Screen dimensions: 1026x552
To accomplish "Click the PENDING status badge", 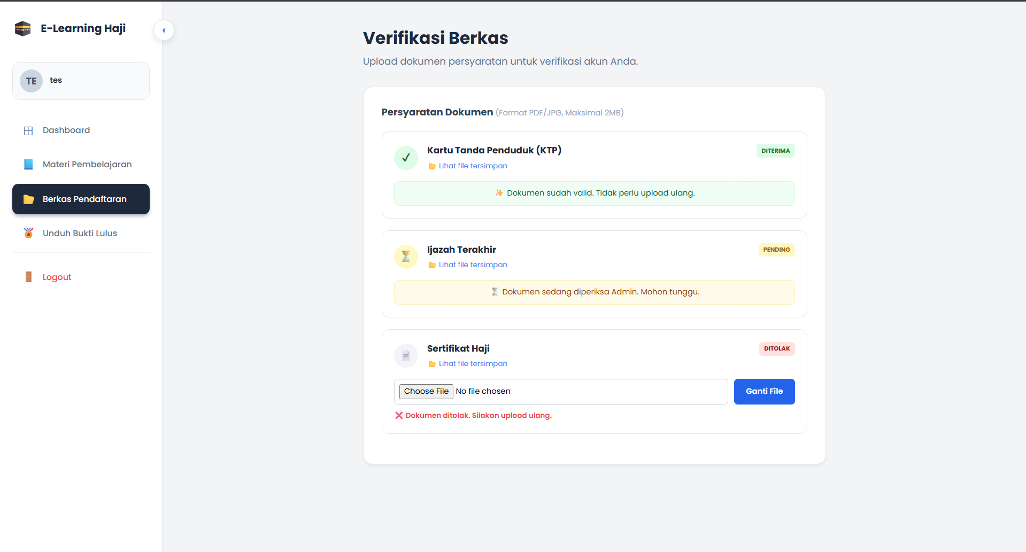I will 776,250.
